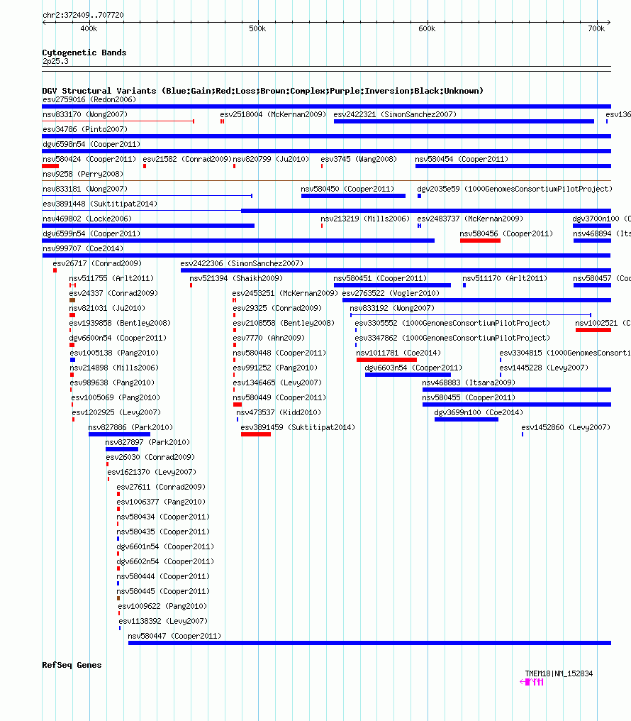Click nsv827886 (Park2010) variant label

coord(130,428)
